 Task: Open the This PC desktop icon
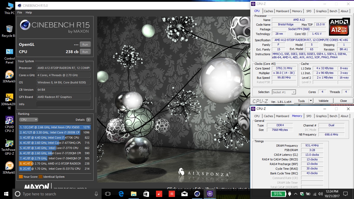point(9,8)
